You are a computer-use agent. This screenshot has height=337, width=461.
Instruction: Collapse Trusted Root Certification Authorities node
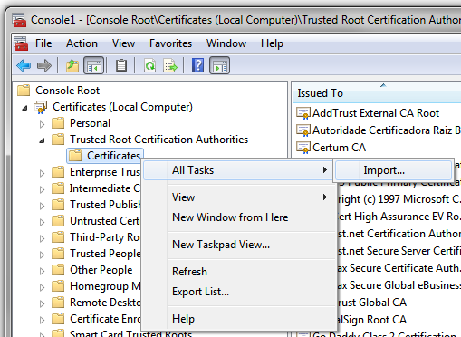pos(43,140)
